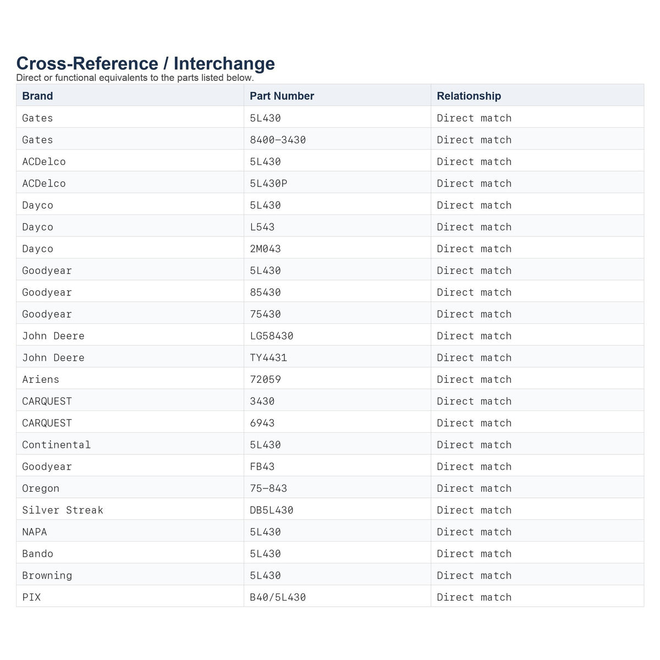Screen dimensions: 660x660
Task: Select Goodyear part number 85430
Action: 265,292
